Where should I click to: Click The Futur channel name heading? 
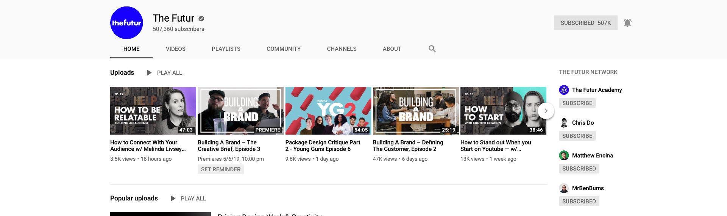(x=173, y=18)
